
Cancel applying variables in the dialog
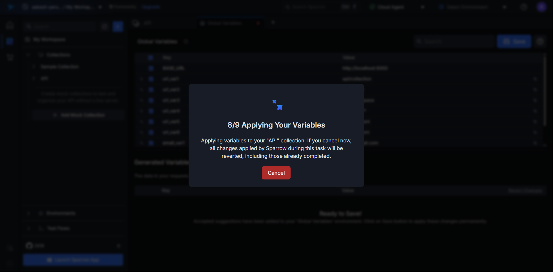coord(276,173)
